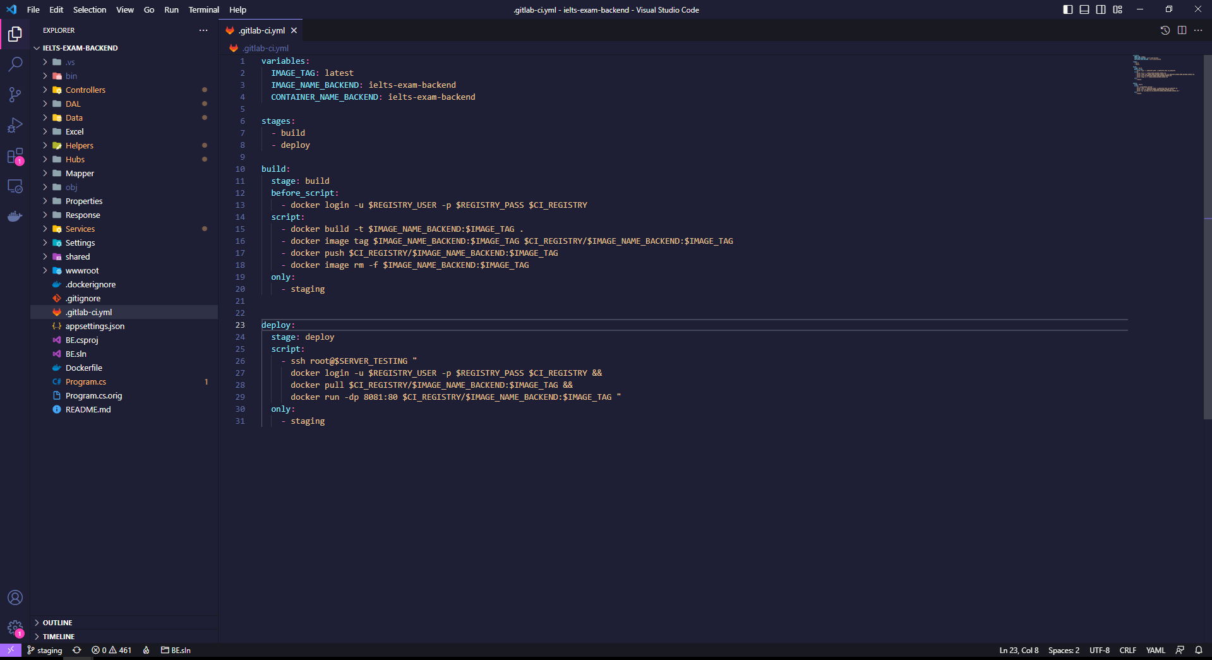The height and width of the screenshot is (660, 1212).
Task: Open Explorer views and more actions
Action: (x=203, y=30)
